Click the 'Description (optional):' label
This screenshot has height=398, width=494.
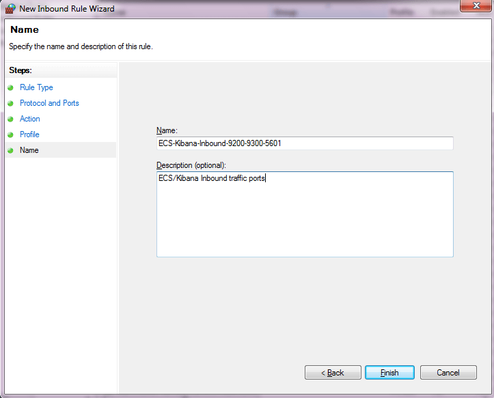tap(191, 165)
